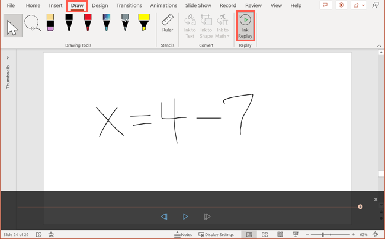This screenshot has width=385, height=239.
Task: Activate the Lasso Select tool
Action: coord(32,23)
